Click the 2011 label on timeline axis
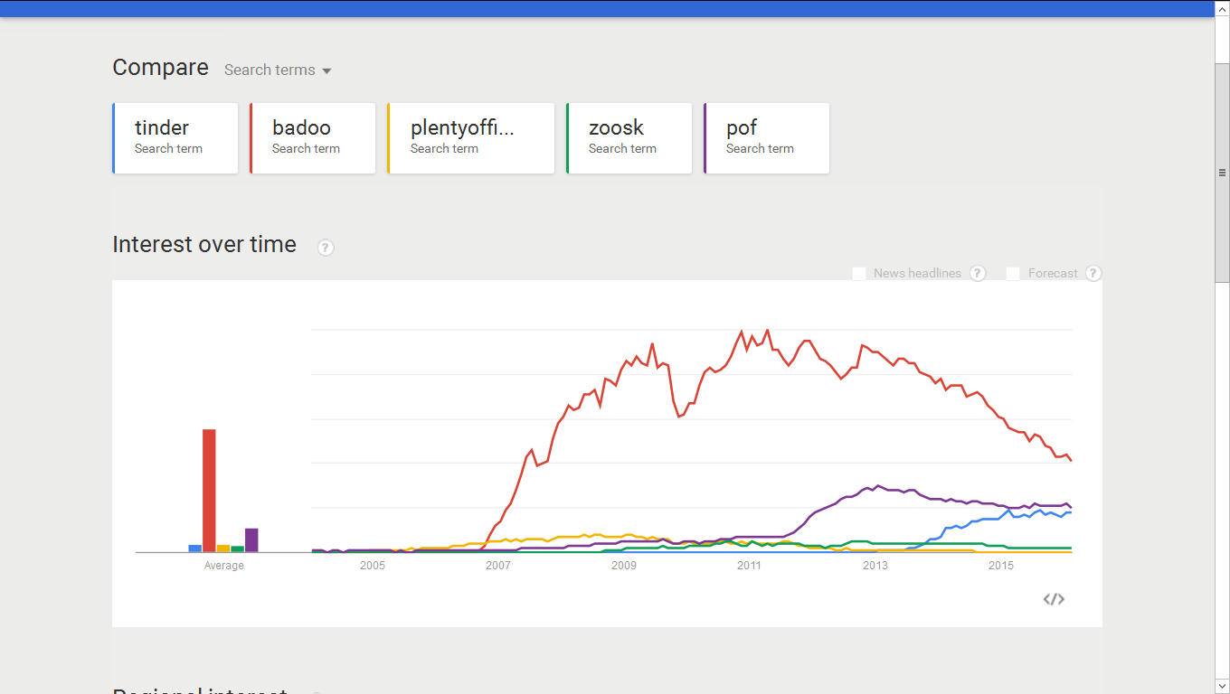Image resolution: width=1230 pixels, height=694 pixels. pos(749,566)
